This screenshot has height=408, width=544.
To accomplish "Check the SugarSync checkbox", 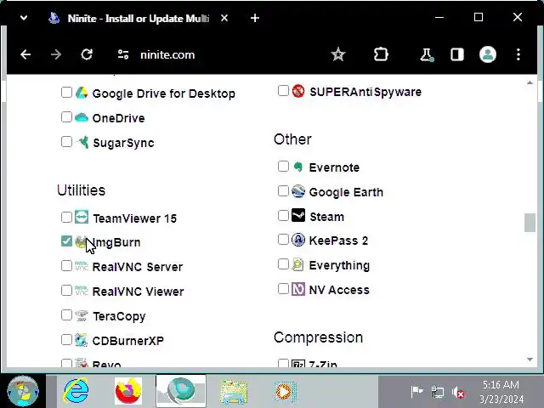I will [x=66, y=142].
